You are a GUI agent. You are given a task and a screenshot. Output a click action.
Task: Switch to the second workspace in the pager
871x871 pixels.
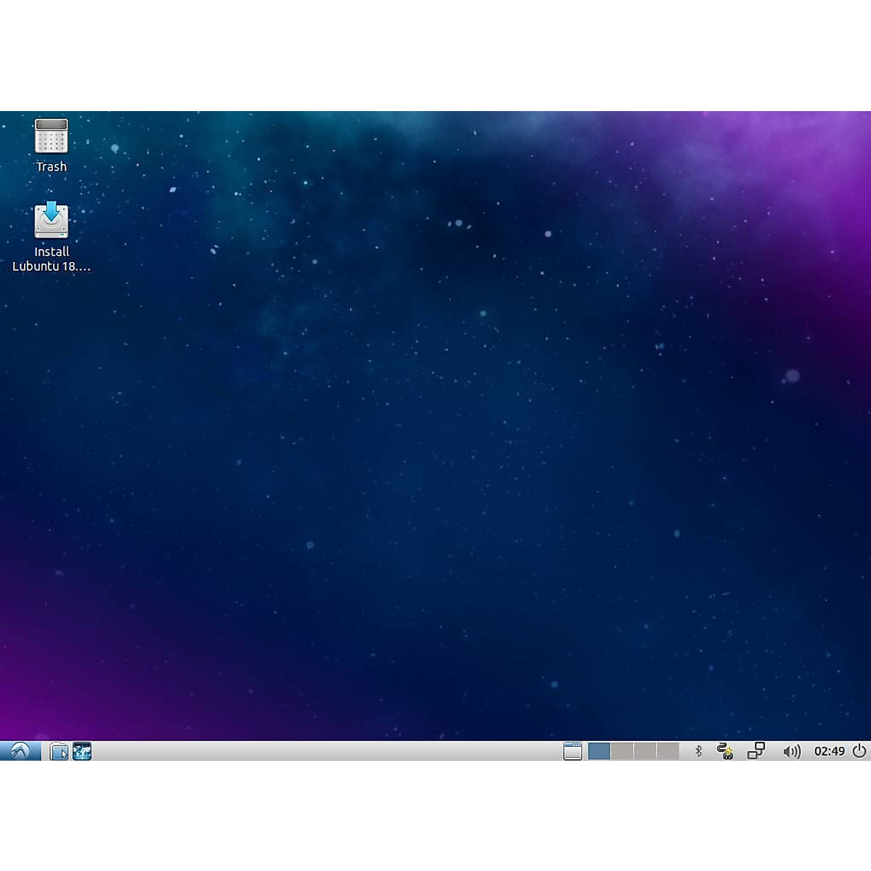(622, 751)
